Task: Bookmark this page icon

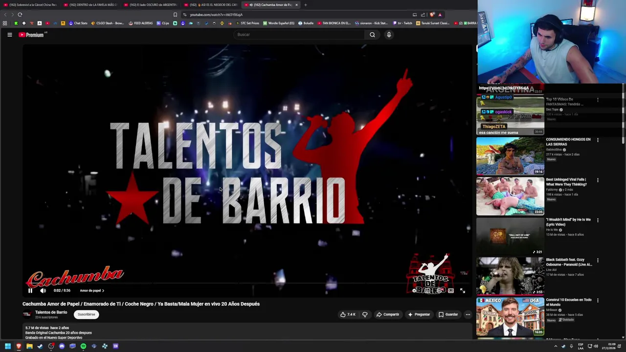Action: (x=175, y=15)
